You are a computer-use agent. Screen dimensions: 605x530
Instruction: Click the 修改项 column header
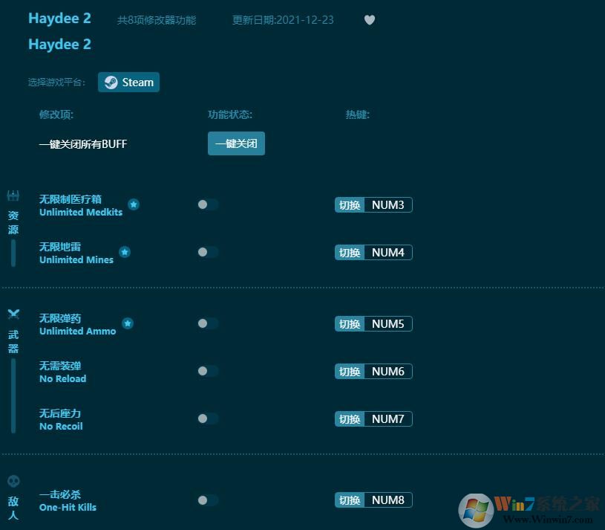tap(56, 114)
